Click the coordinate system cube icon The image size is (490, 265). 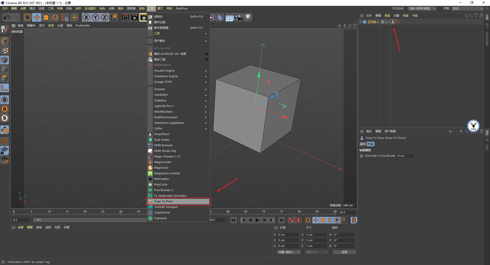114,18
